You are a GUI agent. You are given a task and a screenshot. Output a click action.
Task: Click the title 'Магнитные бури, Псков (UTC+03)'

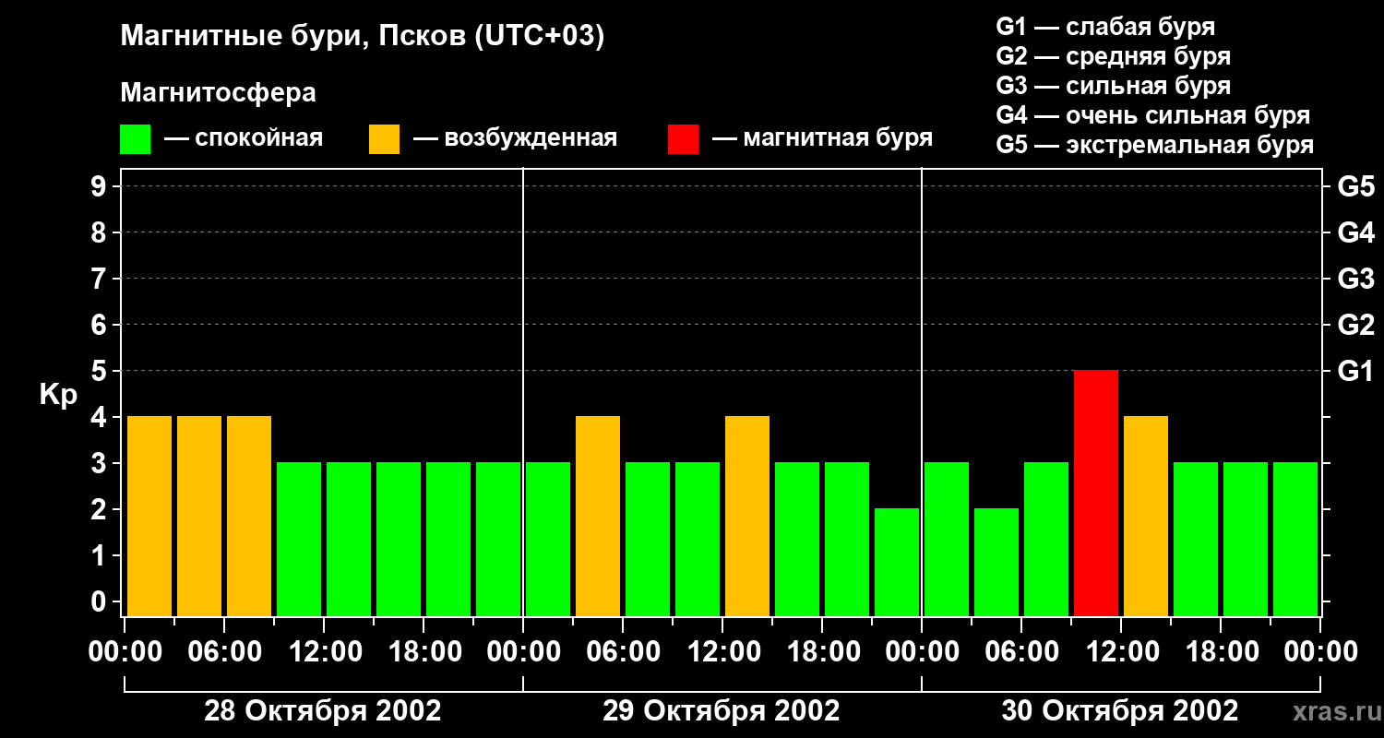363,37
